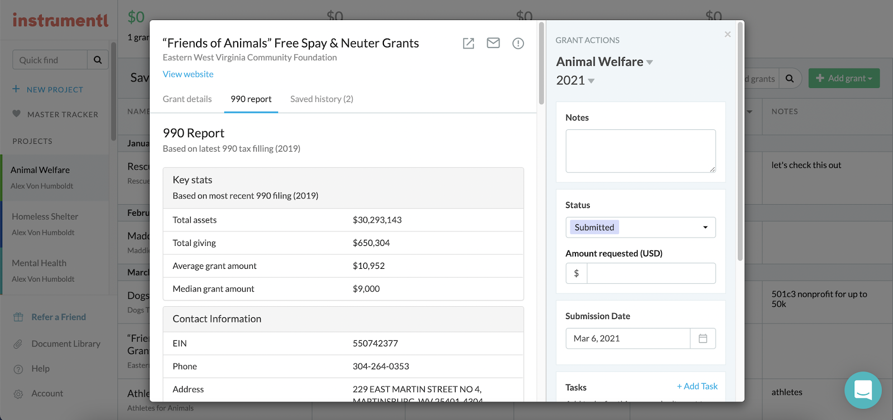Open the submission date calendar icon
The height and width of the screenshot is (420, 893).
pos(703,339)
